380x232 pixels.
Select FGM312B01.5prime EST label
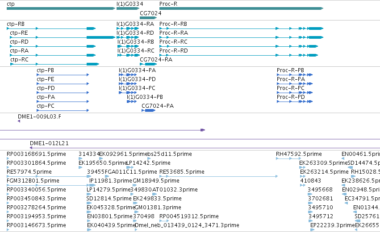(x=33, y=181)
